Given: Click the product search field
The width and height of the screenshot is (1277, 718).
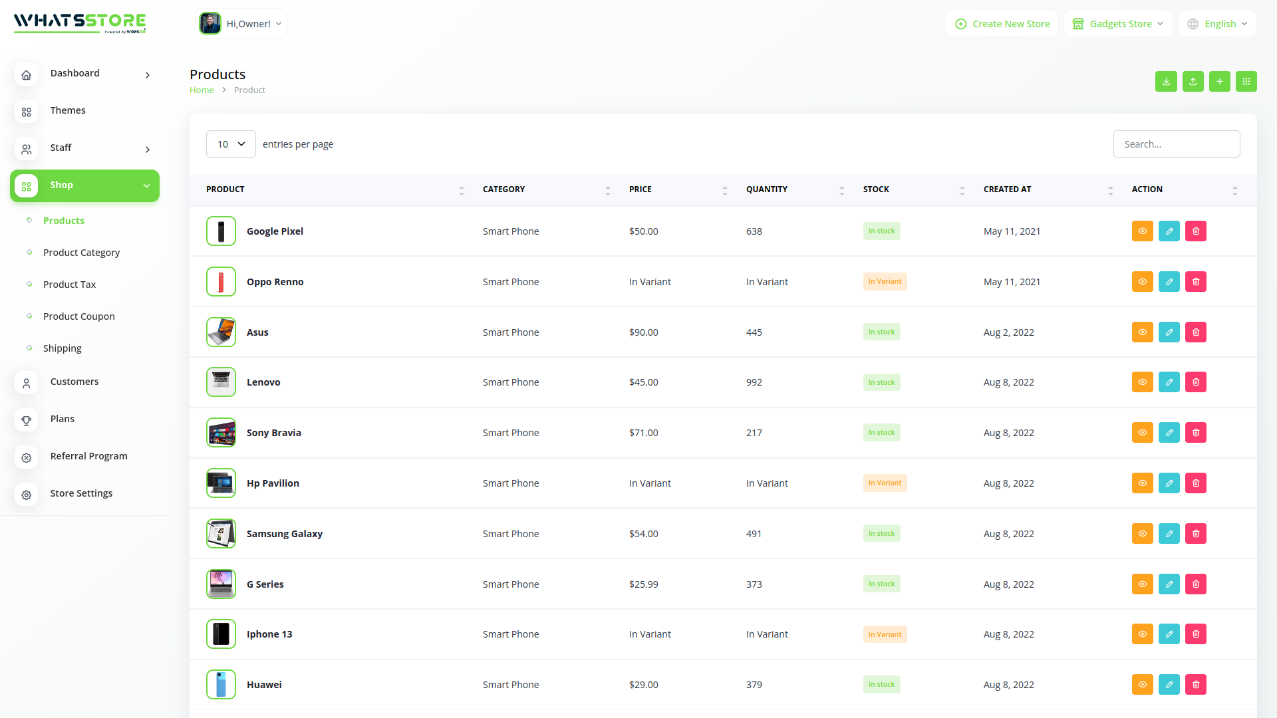Looking at the screenshot, I should click(x=1176, y=144).
